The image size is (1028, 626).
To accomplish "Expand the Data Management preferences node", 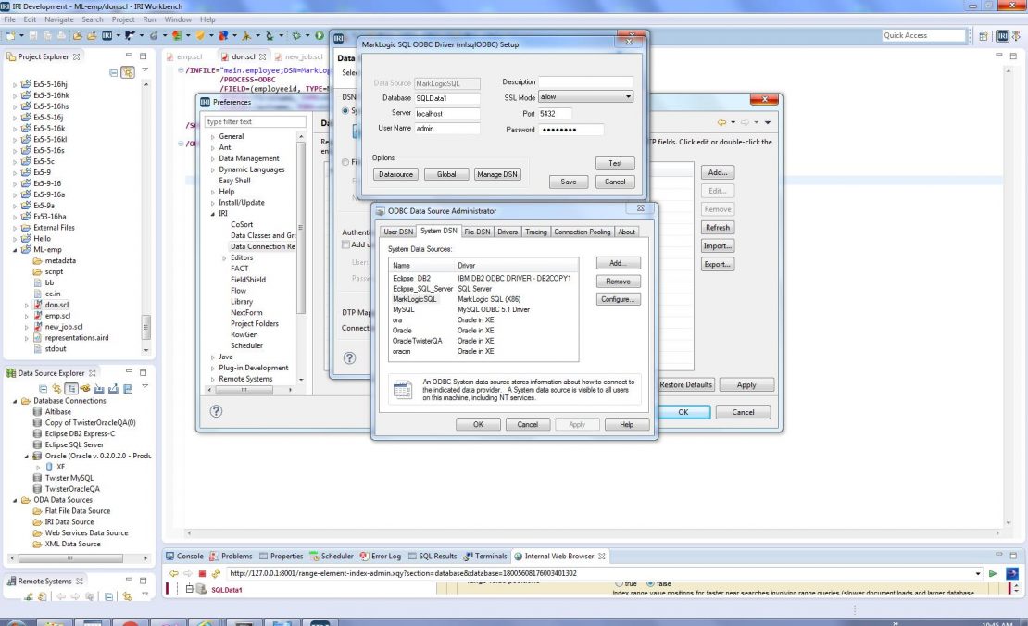I will 212,158.
